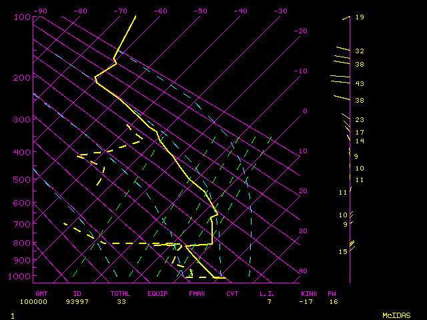427x320 pixels.
Task: Click the -90 temperature label at top
Action: pyautogui.click(x=40, y=11)
